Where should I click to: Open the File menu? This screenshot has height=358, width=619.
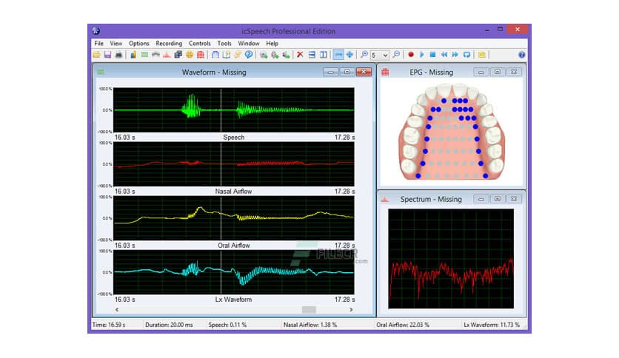coord(98,44)
